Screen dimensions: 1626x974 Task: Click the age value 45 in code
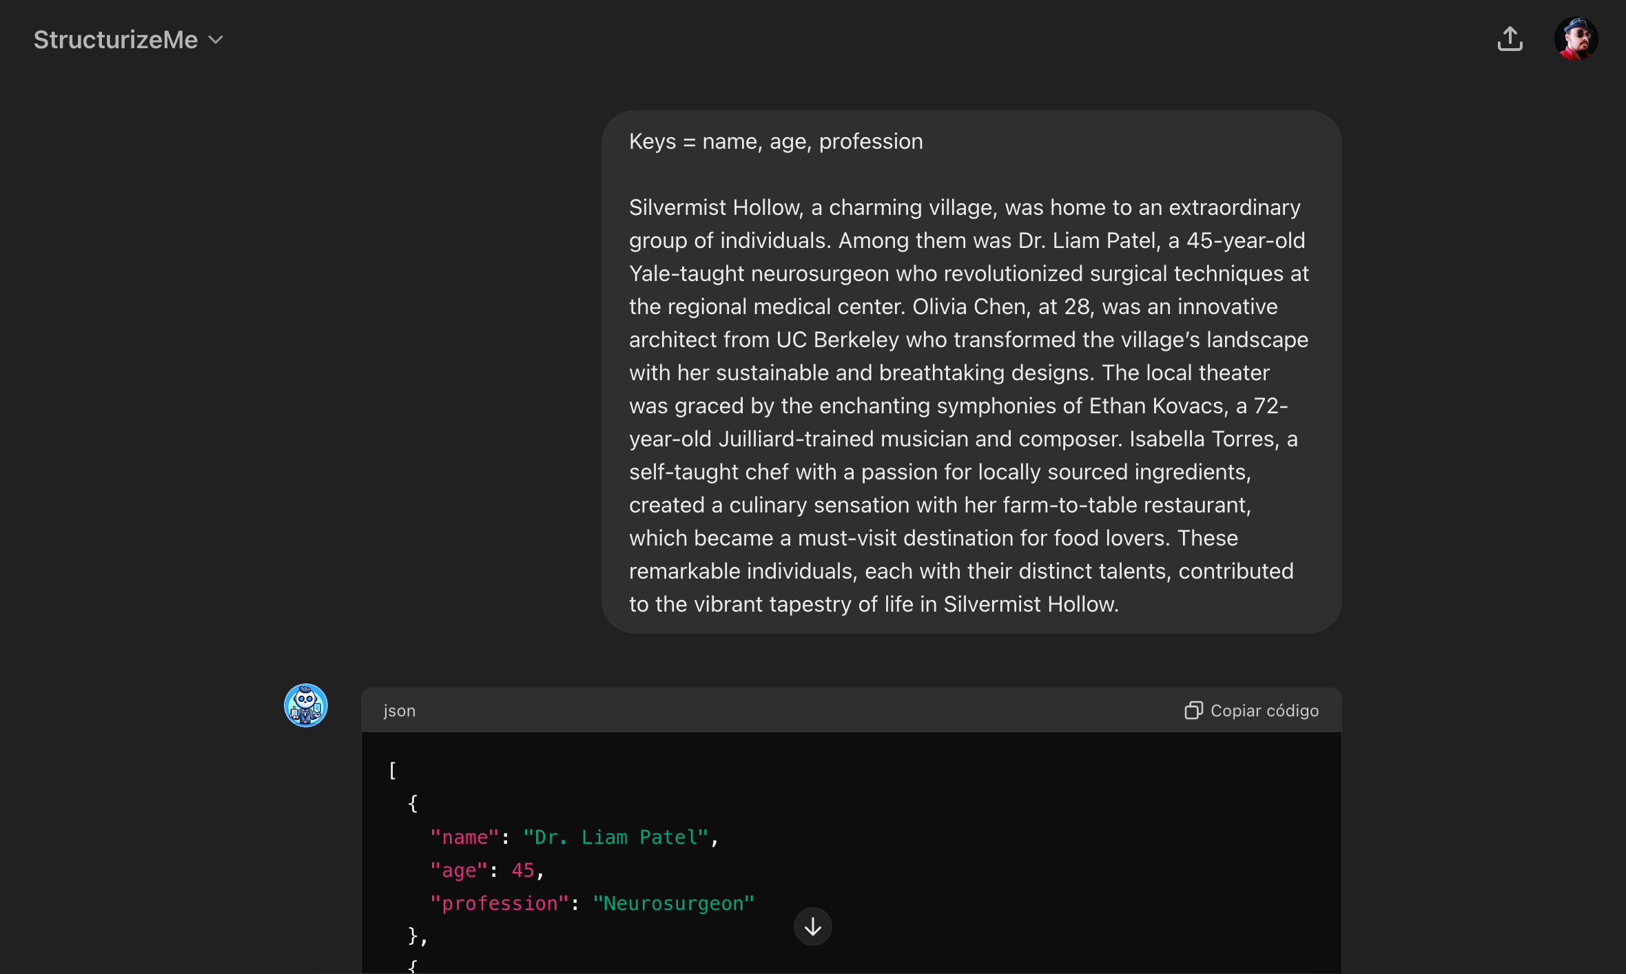[x=522, y=870]
